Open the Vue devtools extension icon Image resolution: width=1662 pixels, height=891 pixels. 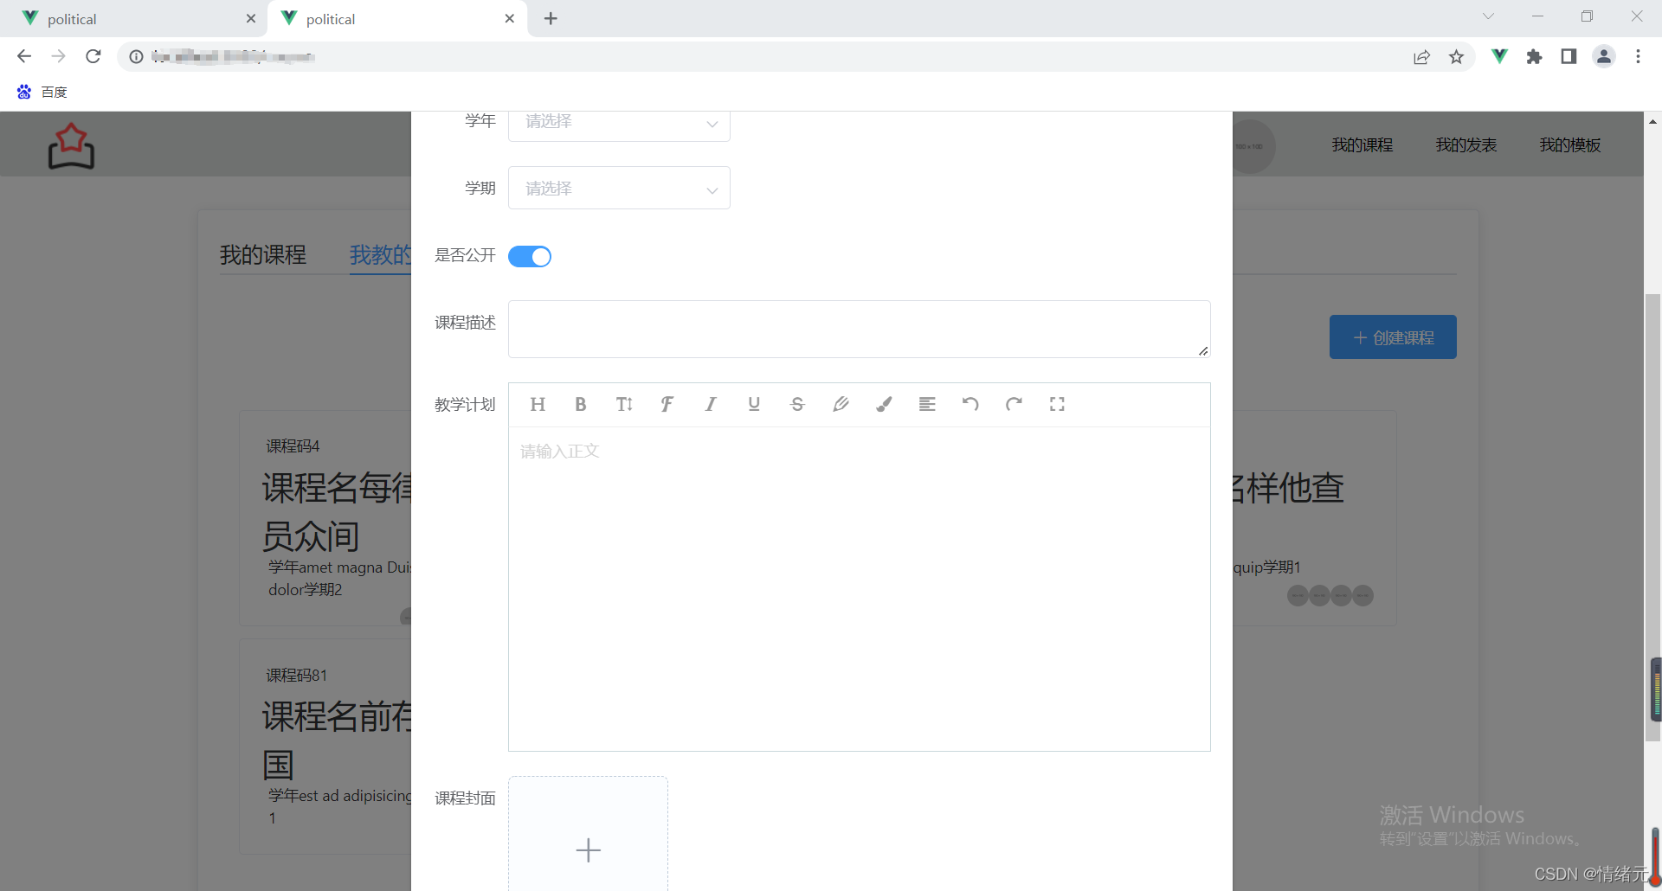pyautogui.click(x=1499, y=56)
